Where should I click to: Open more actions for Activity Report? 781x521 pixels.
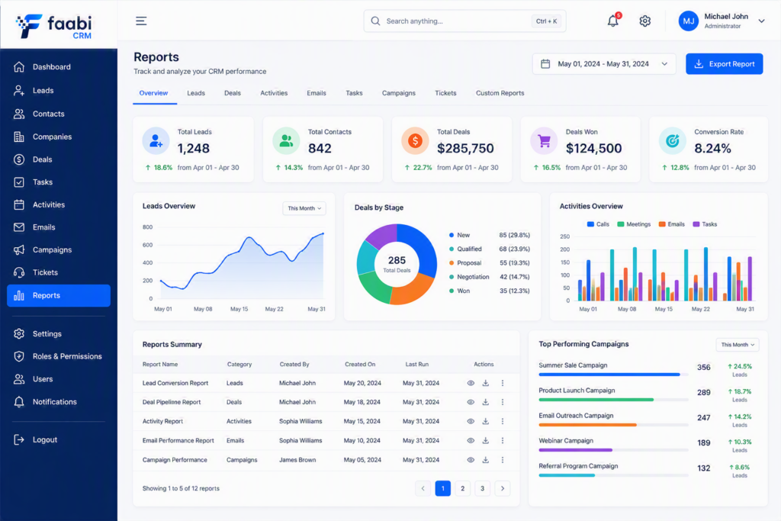(503, 421)
